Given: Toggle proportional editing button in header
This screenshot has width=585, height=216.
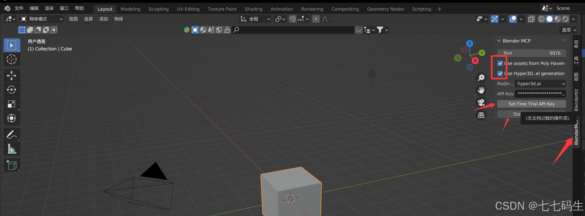Looking at the screenshot, I should tap(316, 19).
